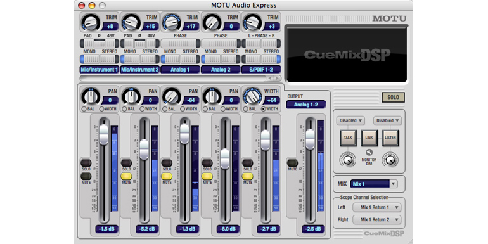Enable PAD on Mic/Instrument 1
The width and height of the screenshot is (488, 244).
click(87, 44)
